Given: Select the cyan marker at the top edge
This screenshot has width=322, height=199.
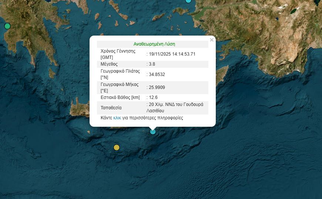Looking at the screenshot, I should tap(188, 1).
